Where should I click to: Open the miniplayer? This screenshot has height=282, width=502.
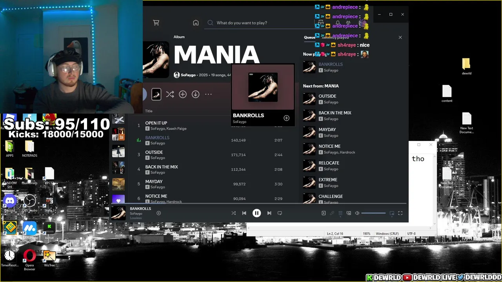[392, 213]
